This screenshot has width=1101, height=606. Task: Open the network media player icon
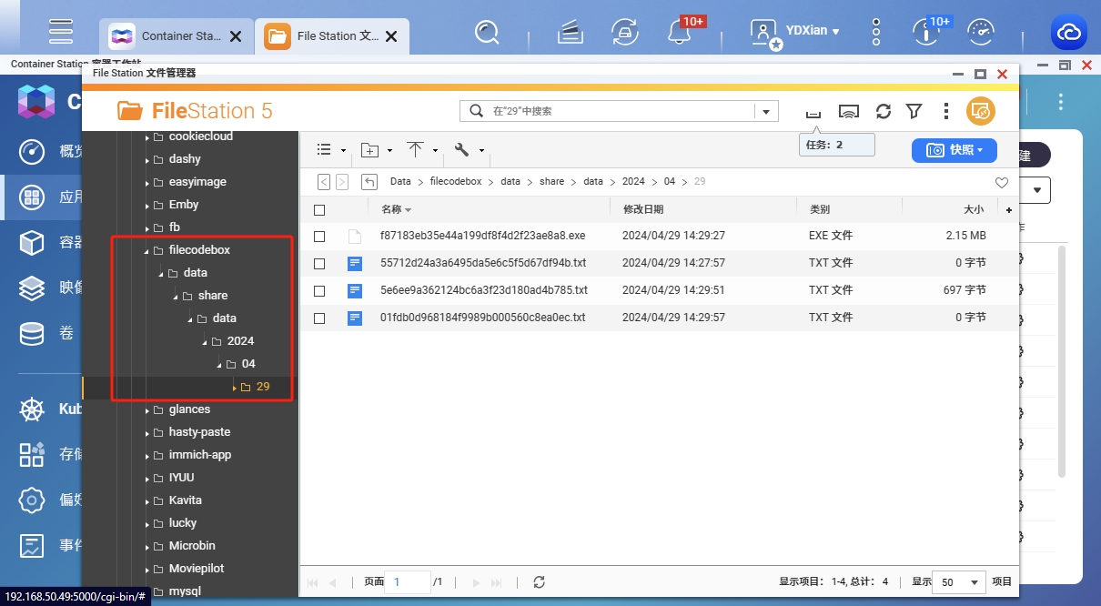849,111
